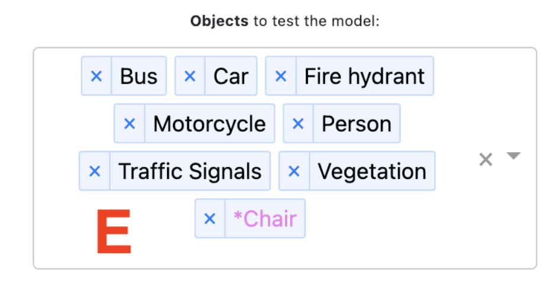Click the Traffic Signals tag label
This screenshot has height=288, width=558.
tap(190, 171)
